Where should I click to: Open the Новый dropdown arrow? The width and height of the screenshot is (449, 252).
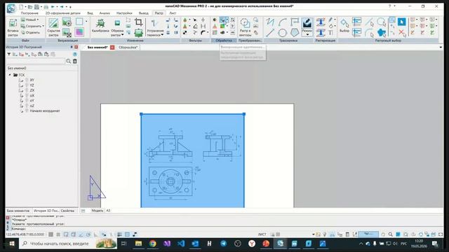tap(37, 20)
